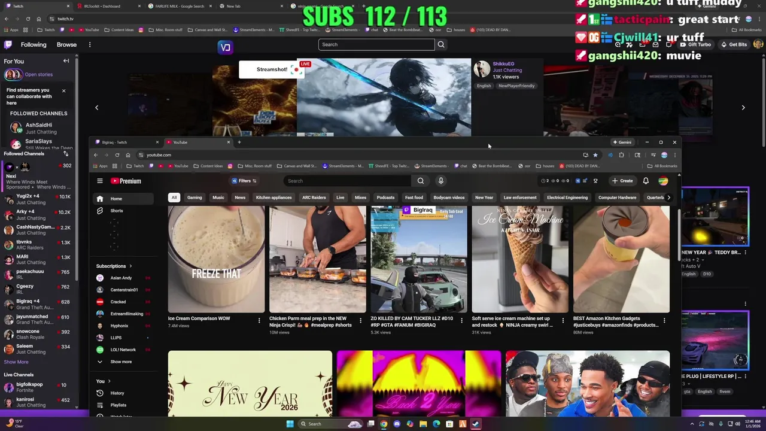Viewport: 766px width, 431px height.
Task: Open Playlists in YouTube sidebar
Action: tap(118, 405)
